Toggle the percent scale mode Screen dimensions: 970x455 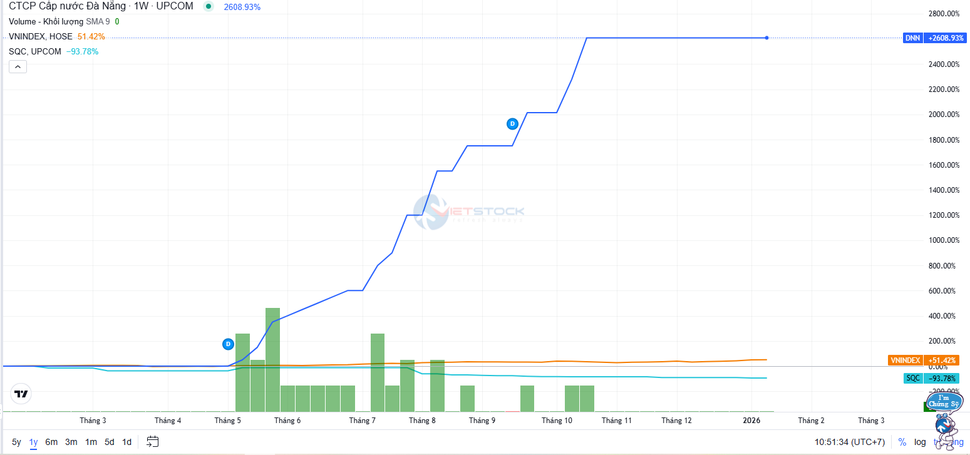tap(902, 442)
